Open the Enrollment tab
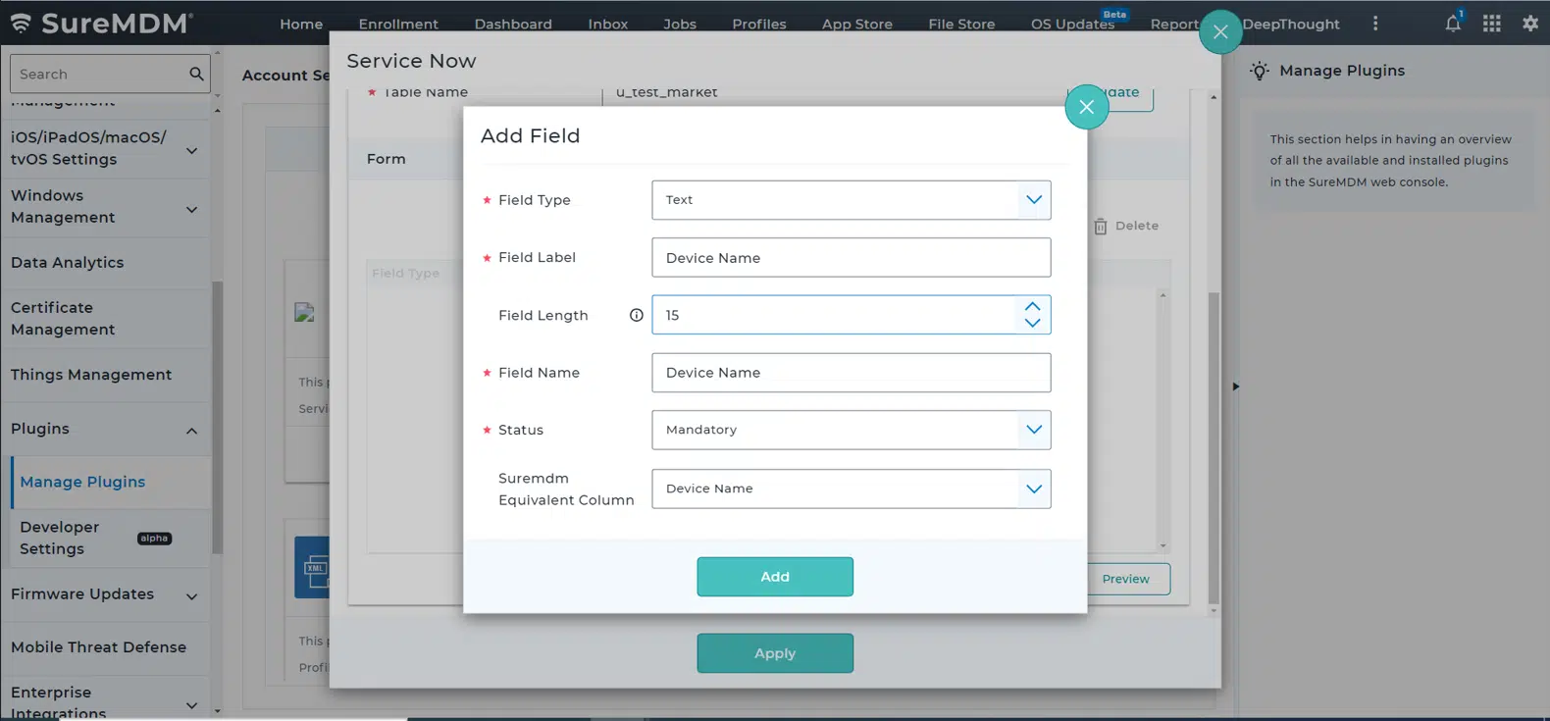1550x721 pixels. [x=398, y=24]
